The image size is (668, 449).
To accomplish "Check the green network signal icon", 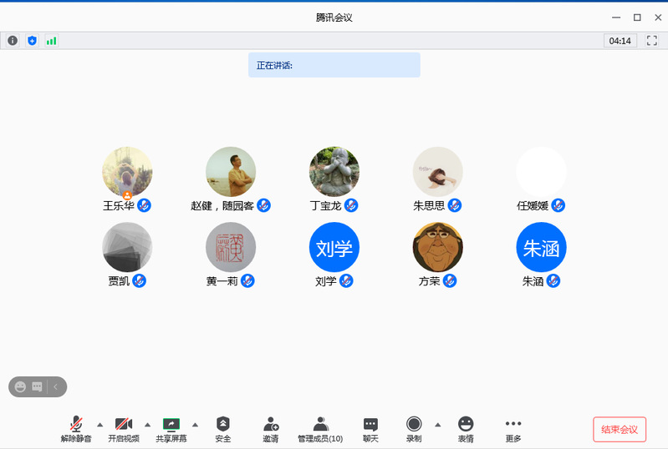I will (x=52, y=40).
